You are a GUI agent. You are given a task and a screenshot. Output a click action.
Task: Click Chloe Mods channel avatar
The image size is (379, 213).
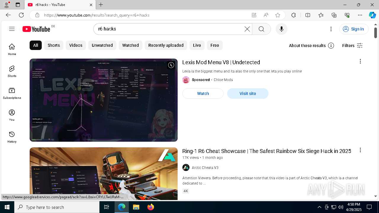tap(186, 80)
